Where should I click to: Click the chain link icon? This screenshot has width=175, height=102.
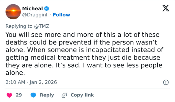tap(64, 95)
